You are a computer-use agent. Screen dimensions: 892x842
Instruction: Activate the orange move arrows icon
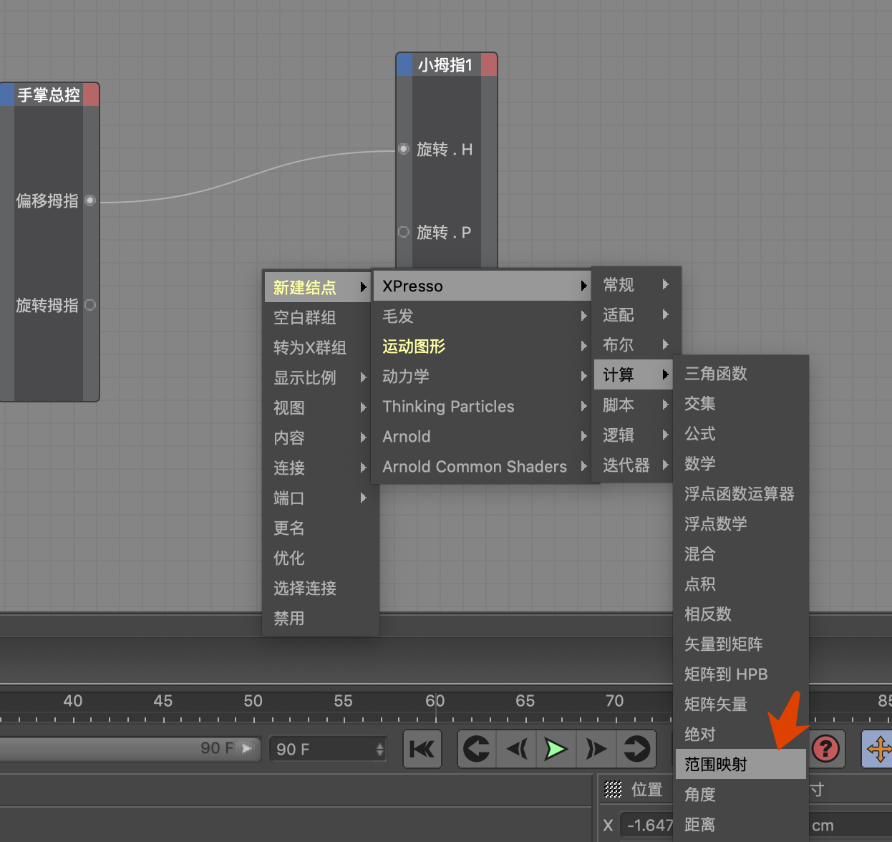click(x=878, y=749)
